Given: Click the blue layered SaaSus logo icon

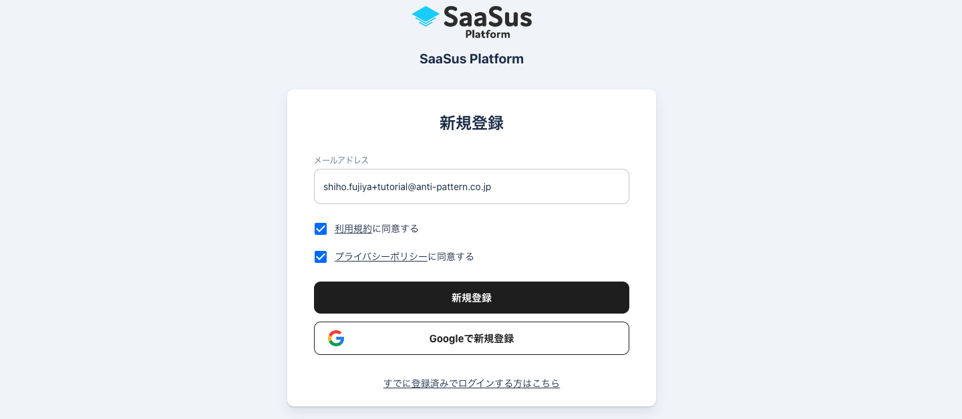Looking at the screenshot, I should pos(426,16).
